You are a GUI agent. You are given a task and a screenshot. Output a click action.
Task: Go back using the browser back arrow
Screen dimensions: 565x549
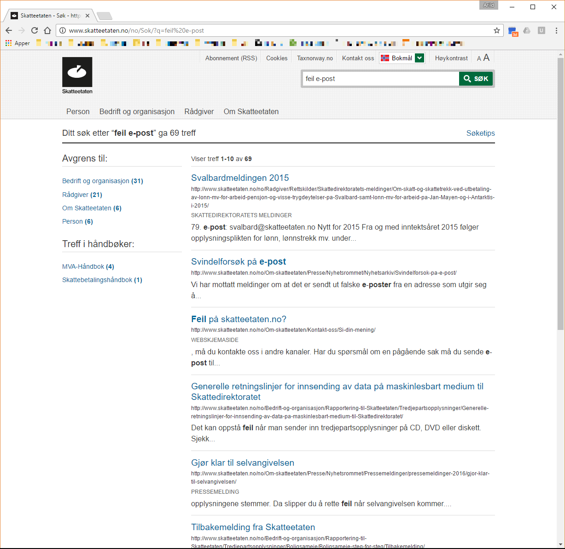pos(9,30)
